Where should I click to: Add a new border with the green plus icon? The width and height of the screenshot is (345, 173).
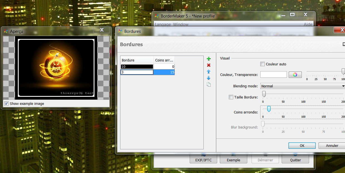(x=209, y=58)
